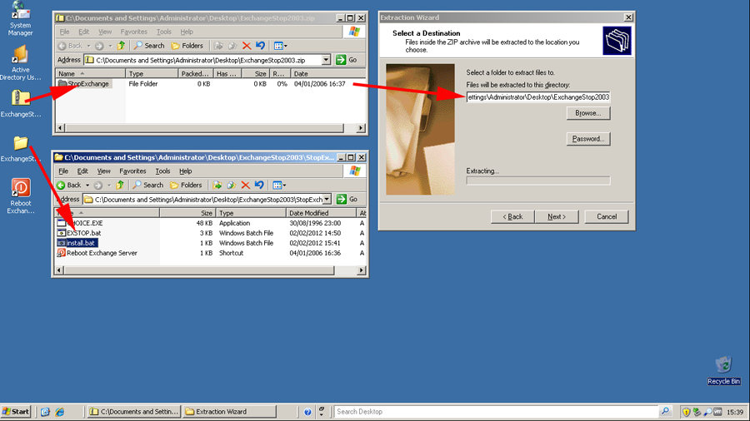
Task: Click Password button in Extraction Wizard
Action: pos(588,139)
